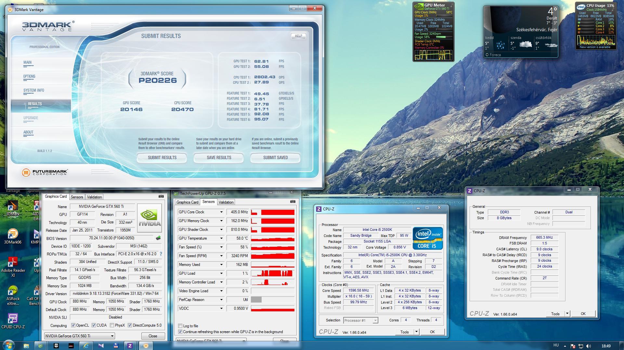Open the Fan Speed (RPM) sensor dropdown
624x350 pixels.
pos(221,256)
